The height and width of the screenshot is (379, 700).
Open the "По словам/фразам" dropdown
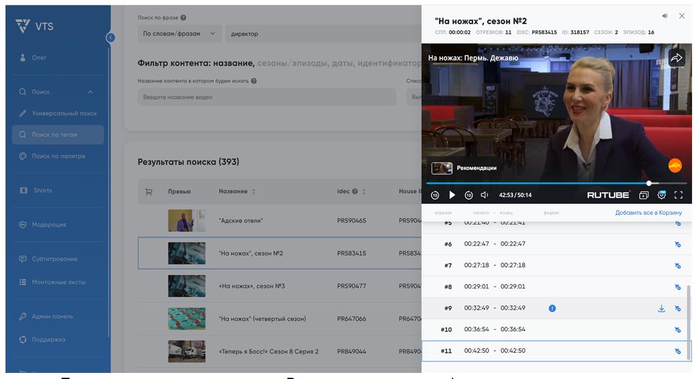pyautogui.click(x=179, y=34)
